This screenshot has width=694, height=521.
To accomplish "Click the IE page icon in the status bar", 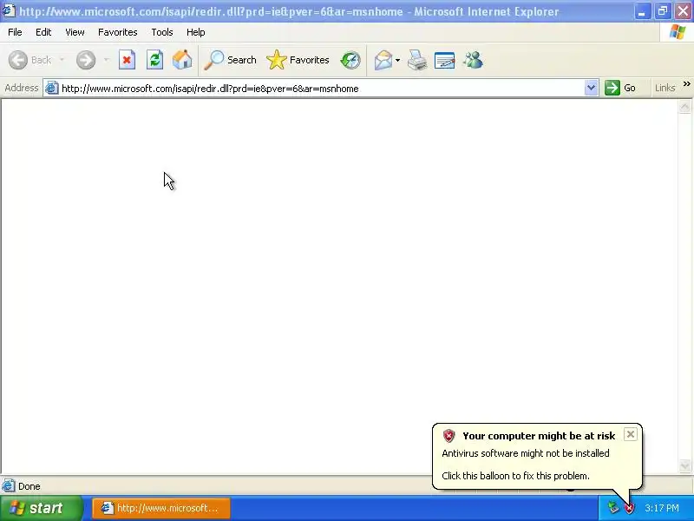I will pos(9,486).
